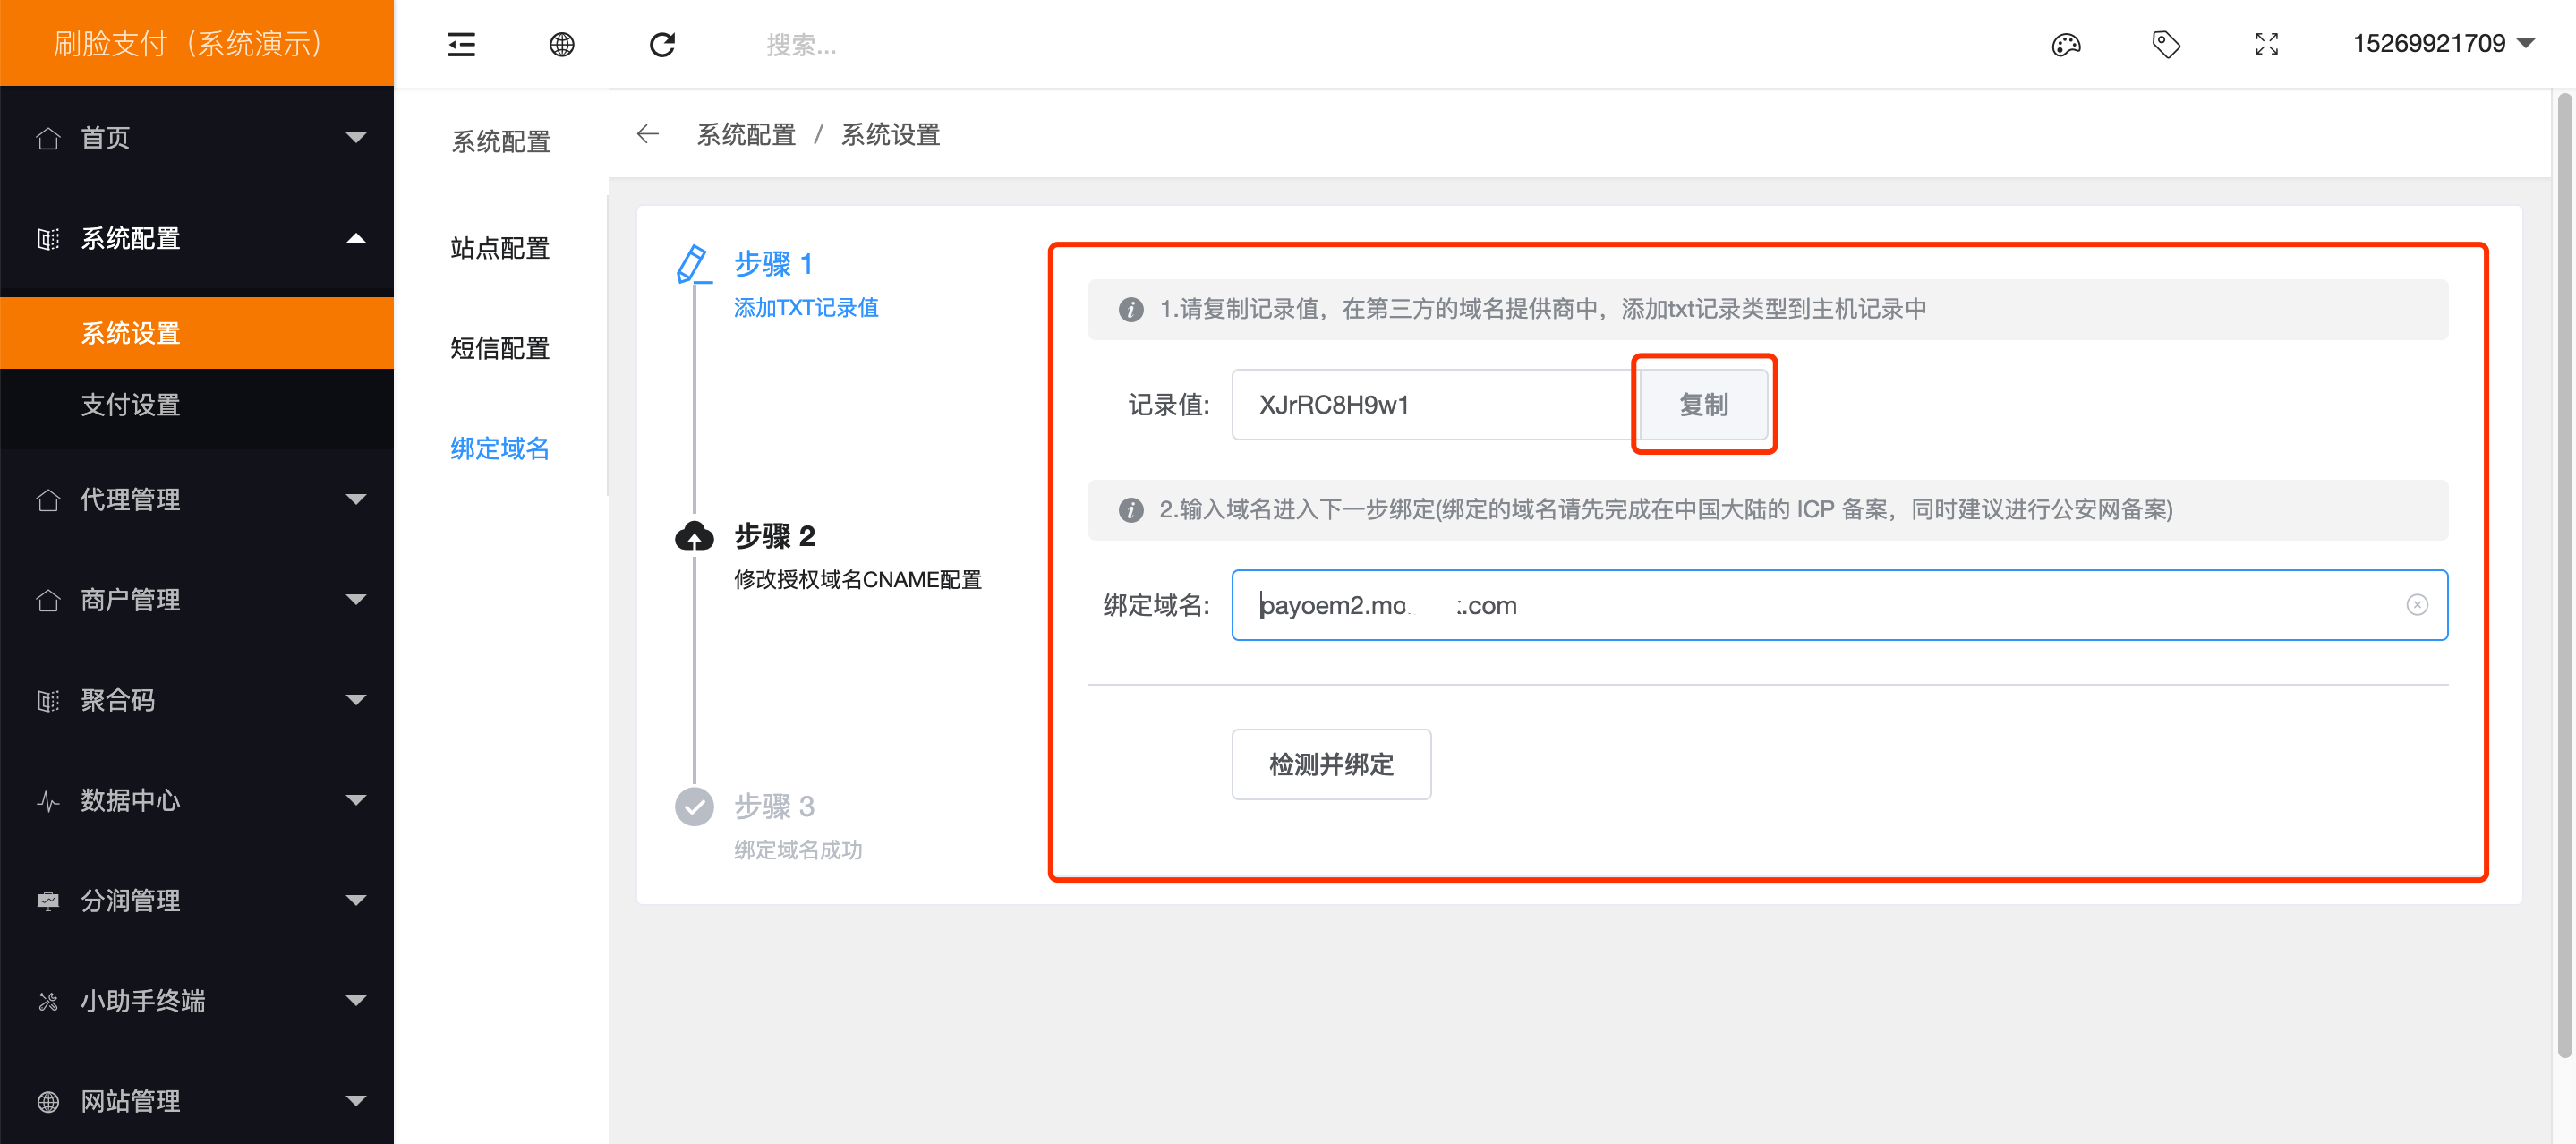Click the icon beside 聚合码
The height and width of the screenshot is (1144, 2576).
click(x=48, y=701)
